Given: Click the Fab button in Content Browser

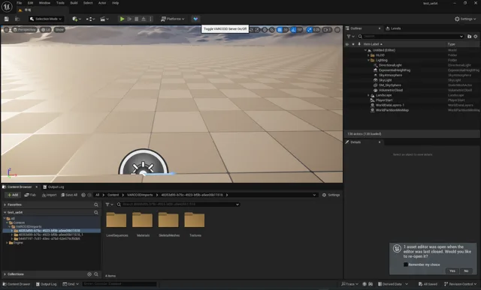Looking at the screenshot, I should pos(30,195).
